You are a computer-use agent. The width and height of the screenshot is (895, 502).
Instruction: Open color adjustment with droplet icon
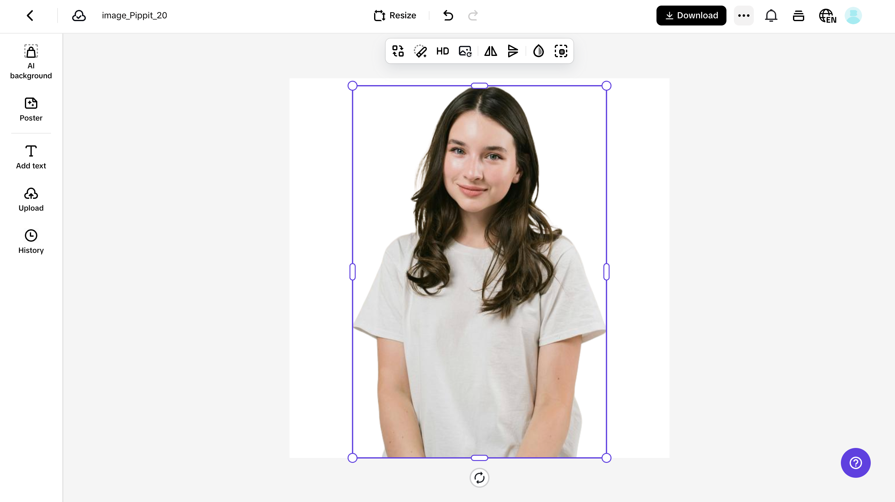[x=538, y=51]
